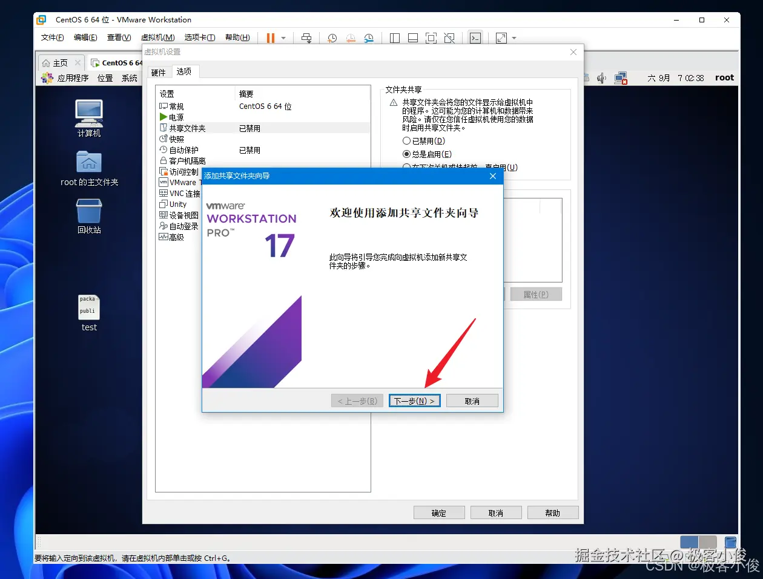763x579 pixels.
Task: Click the VMware Workstation title bar app icon
Action: (41, 20)
